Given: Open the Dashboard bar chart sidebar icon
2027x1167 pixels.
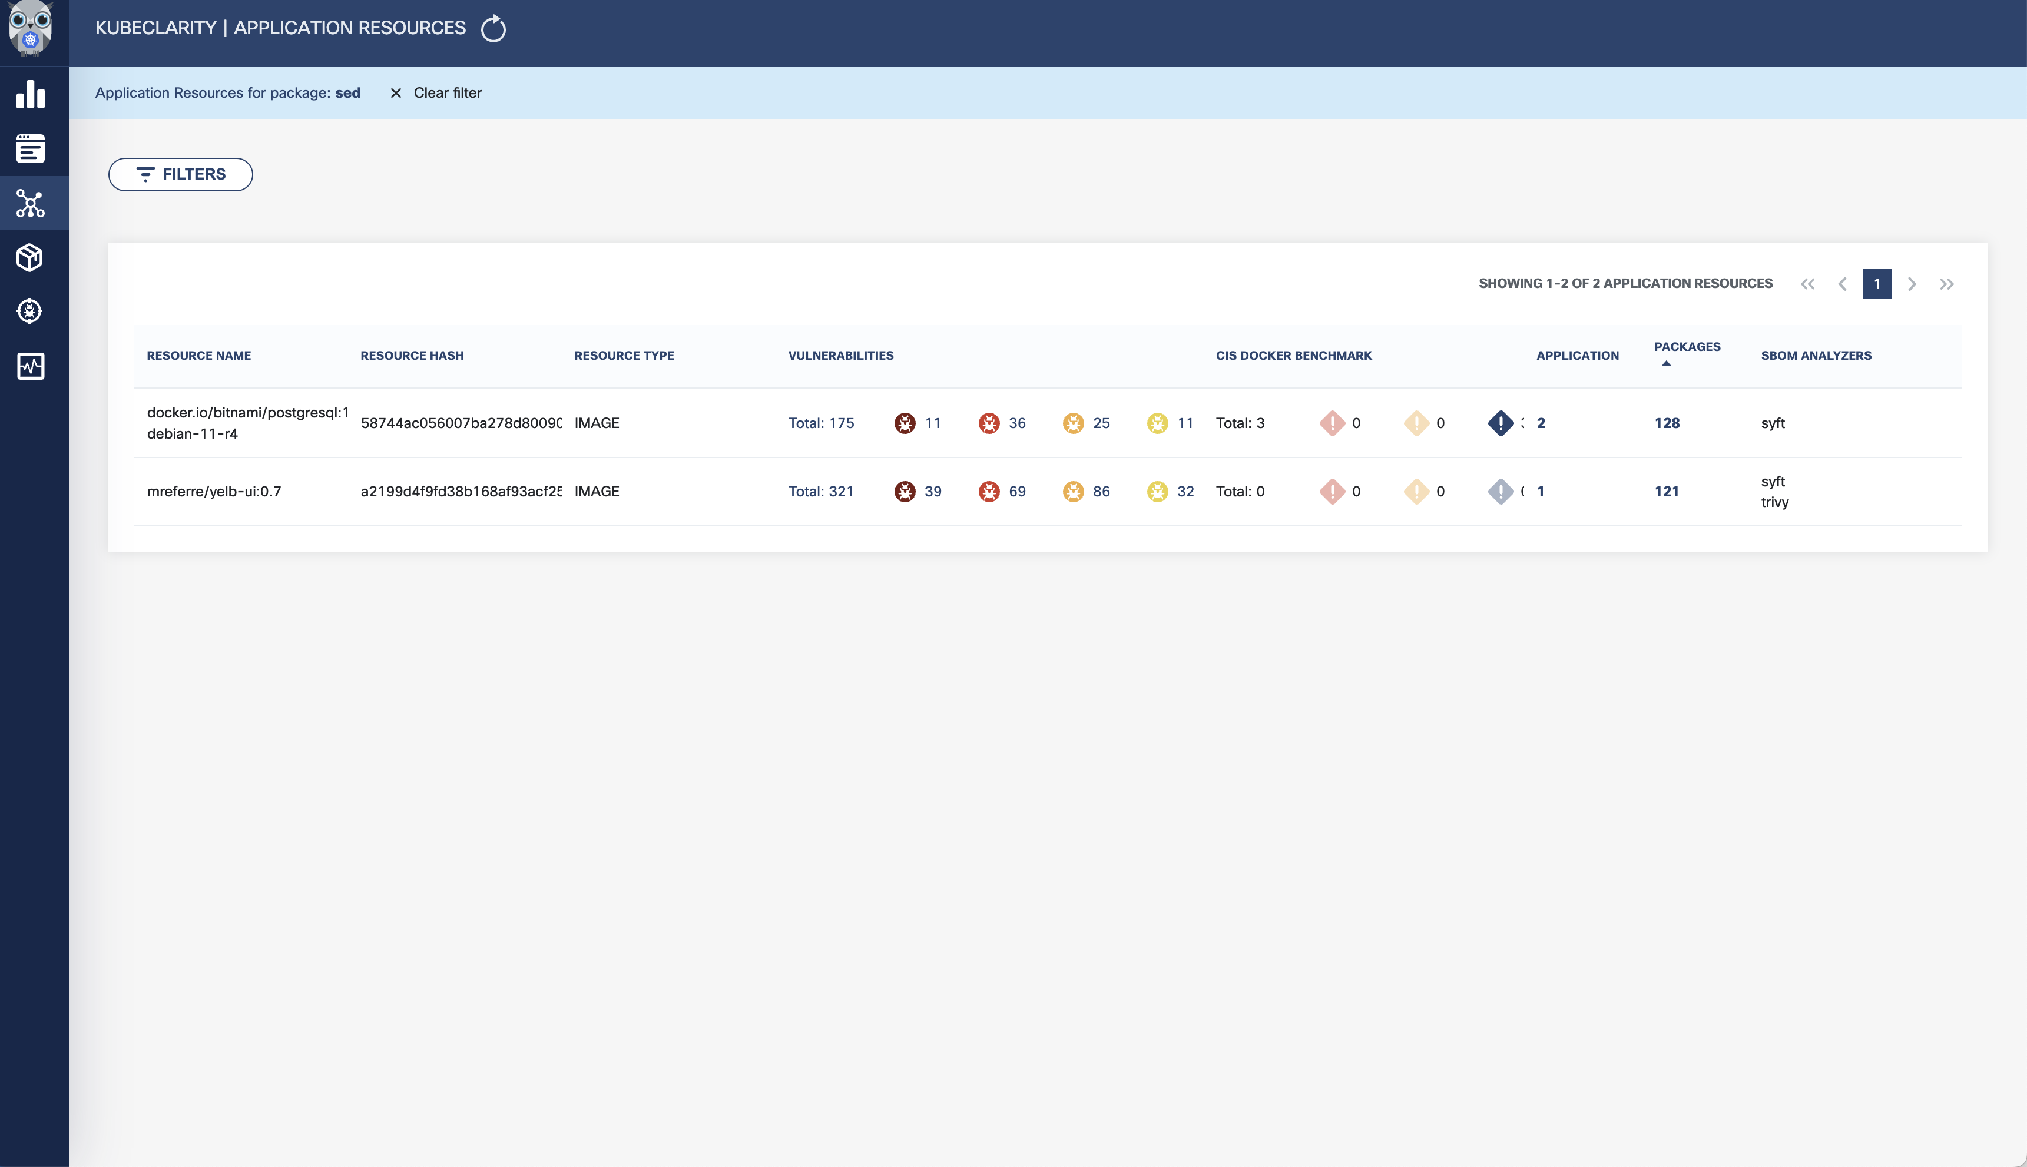Looking at the screenshot, I should tap(31, 94).
